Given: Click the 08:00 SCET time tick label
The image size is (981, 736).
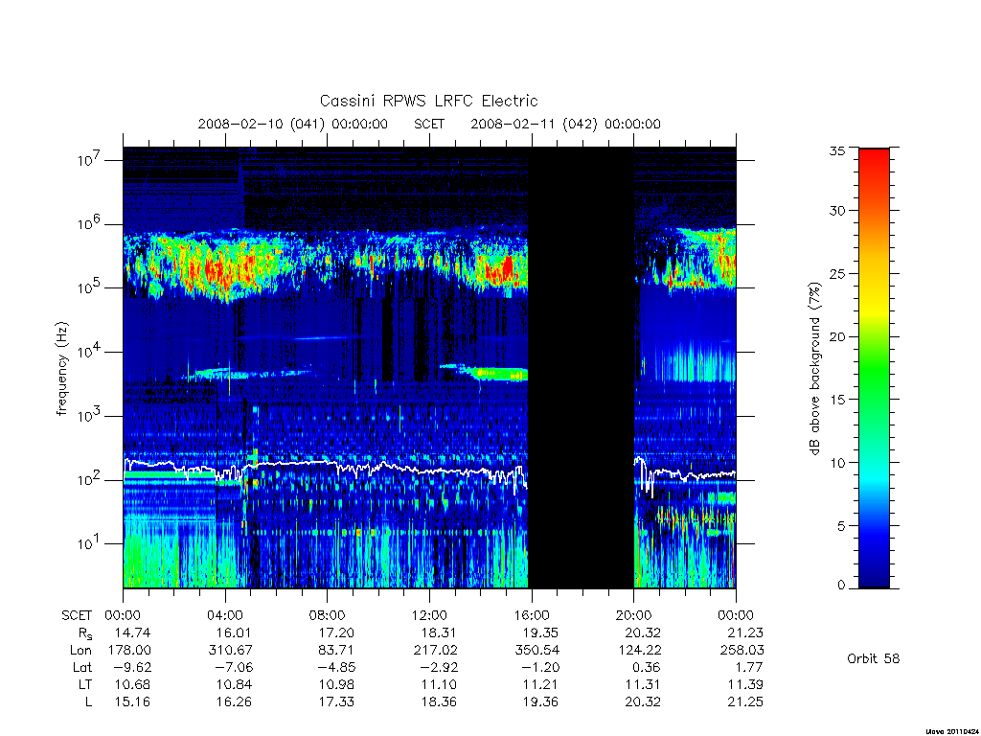Looking at the screenshot, I should (x=328, y=615).
